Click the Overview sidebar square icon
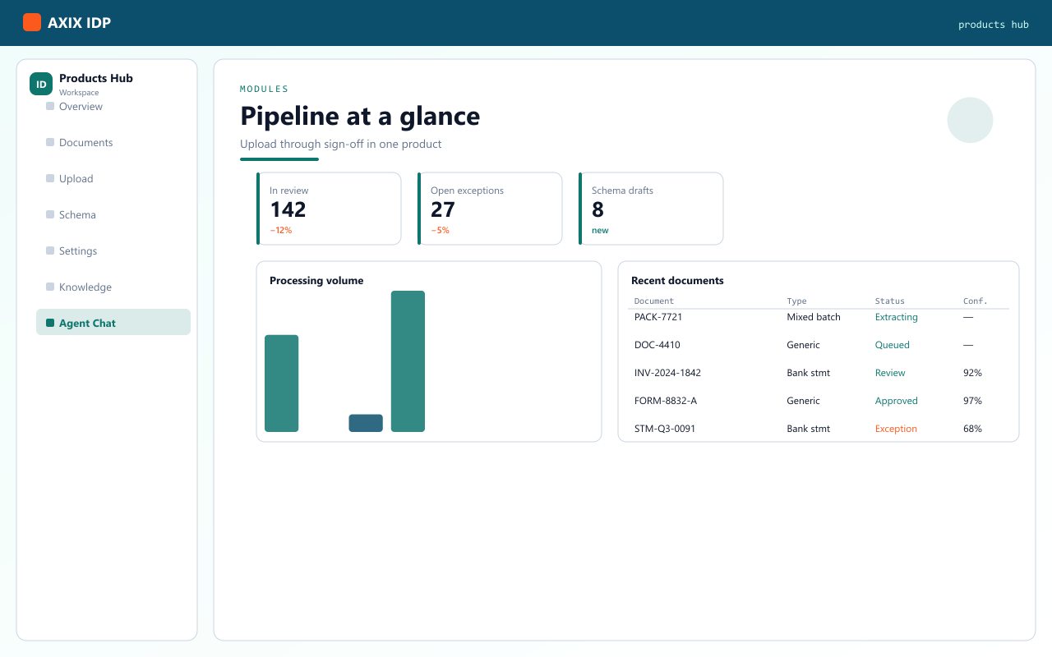This screenshot has height=657, width=1052. point(50,106)
